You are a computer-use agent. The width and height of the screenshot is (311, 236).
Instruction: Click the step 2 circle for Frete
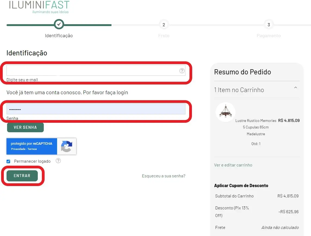pyautogui.click(x=164, y=24)
